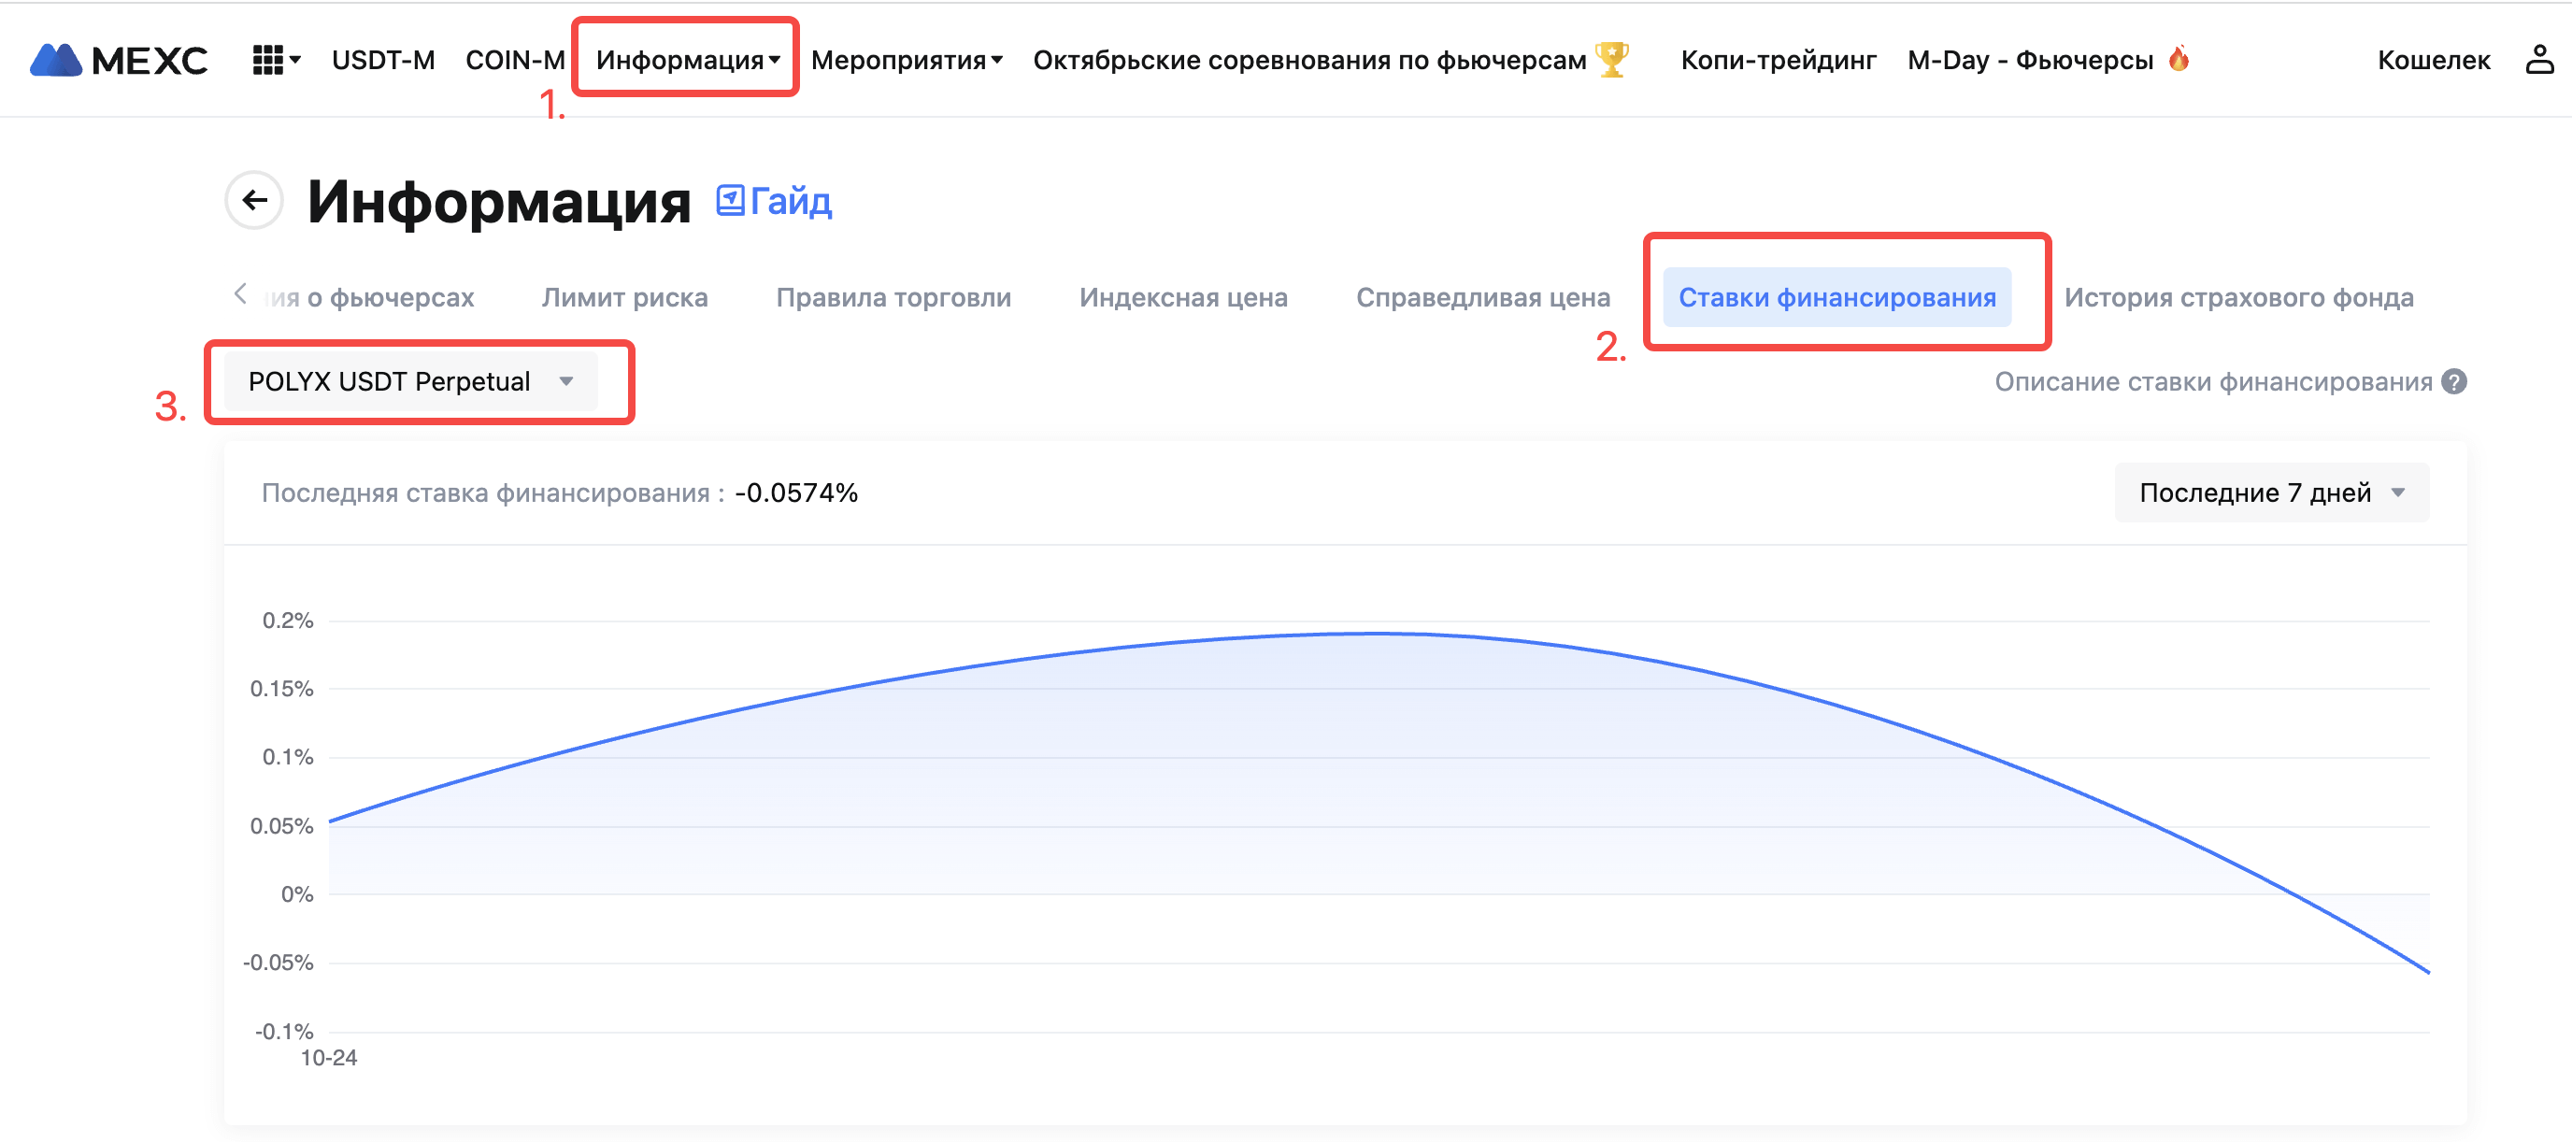
Task: Go to История страхового фонда tab
Action: click(2238, 297)
